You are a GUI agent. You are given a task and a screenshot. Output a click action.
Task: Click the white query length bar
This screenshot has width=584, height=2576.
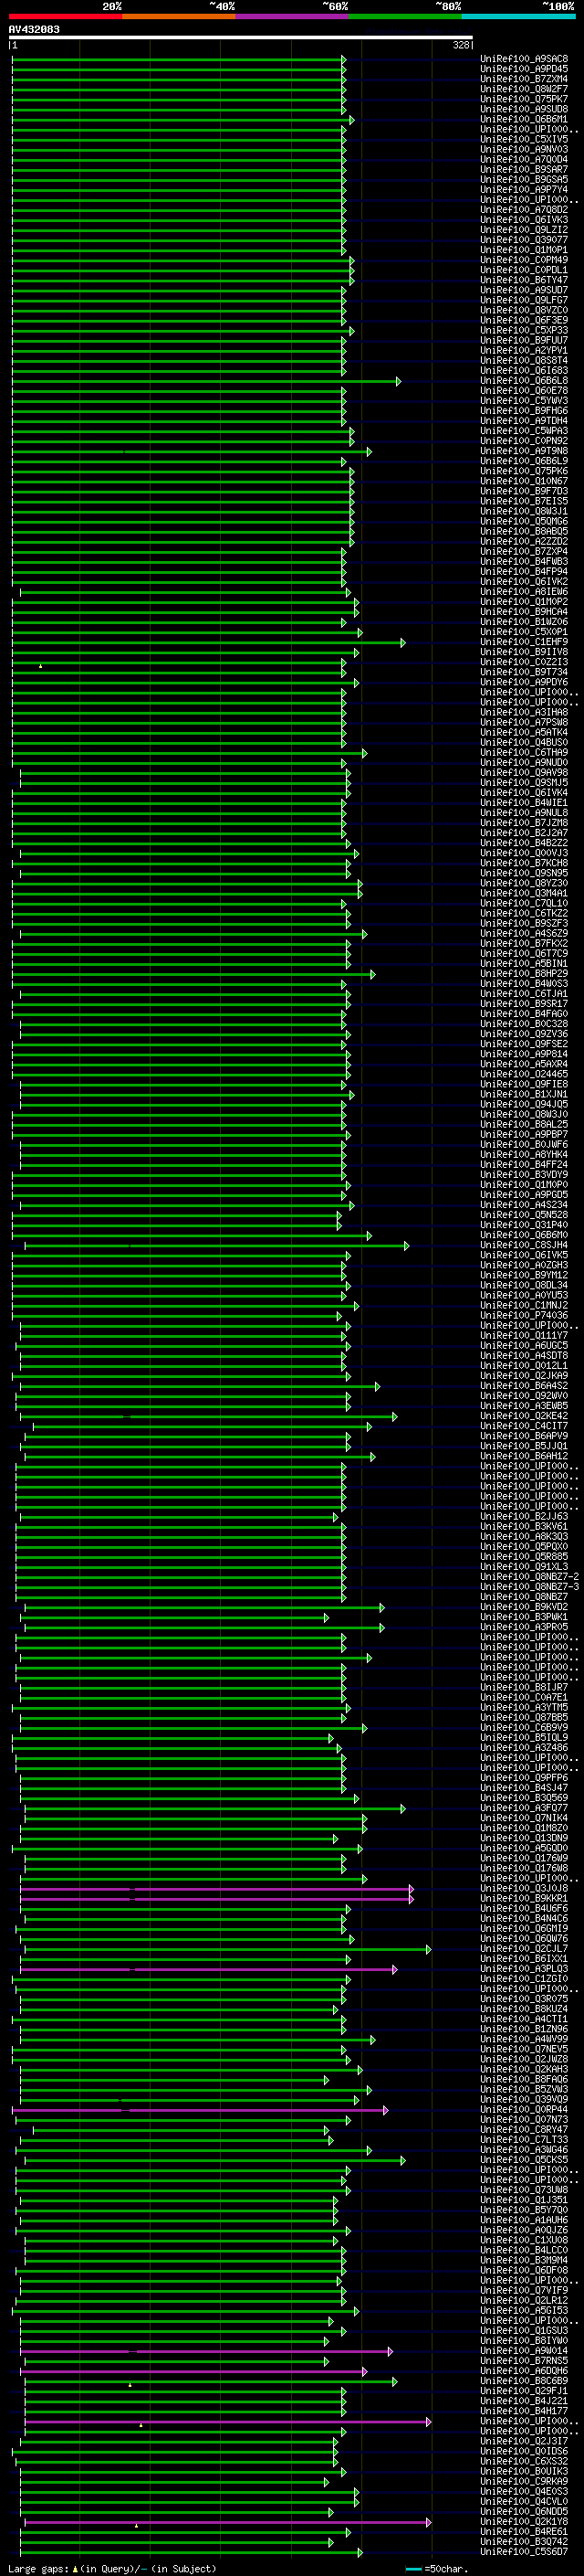tap(241, 38)
